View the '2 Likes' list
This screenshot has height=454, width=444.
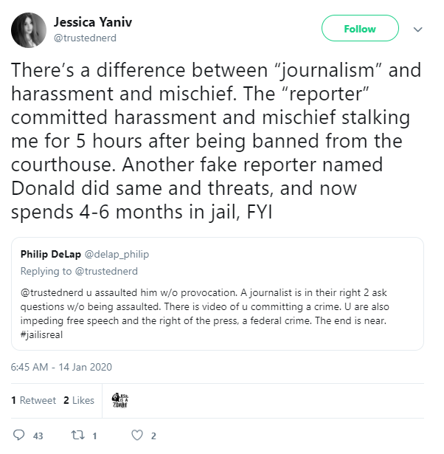pyautogui.click(x=79, y=400)
